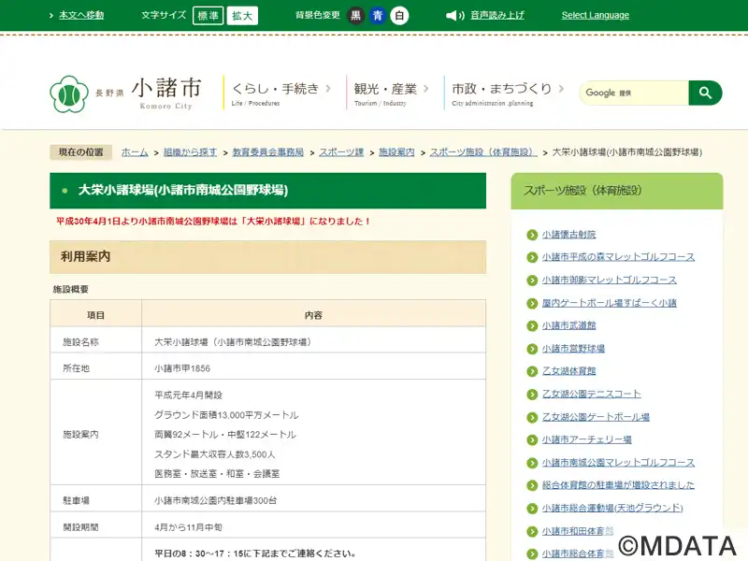
Task: Click the green search magnifier button
Action: point(705,93)
